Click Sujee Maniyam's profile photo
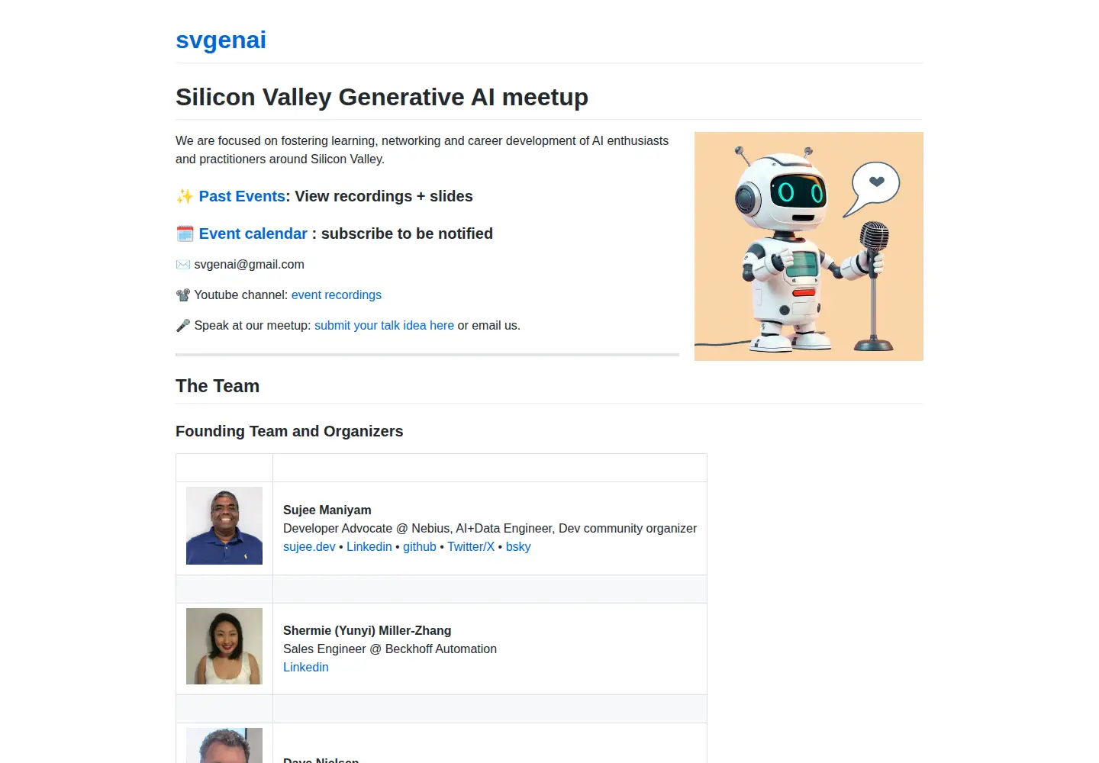Viewport: 1099px width, 763px height. click(x=224, y=526)
